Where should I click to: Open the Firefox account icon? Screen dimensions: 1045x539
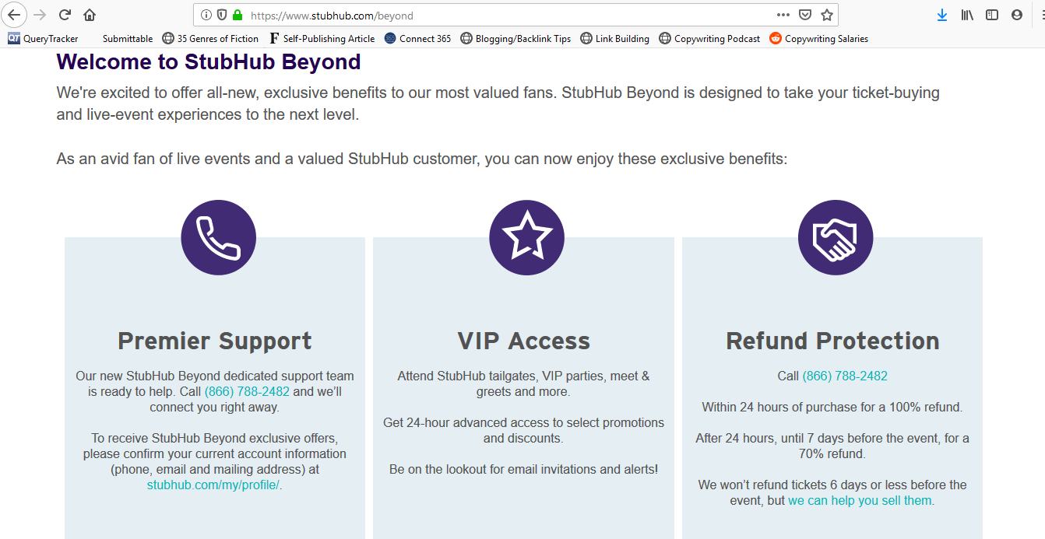pyautogui.click(x=1017, y=15)
